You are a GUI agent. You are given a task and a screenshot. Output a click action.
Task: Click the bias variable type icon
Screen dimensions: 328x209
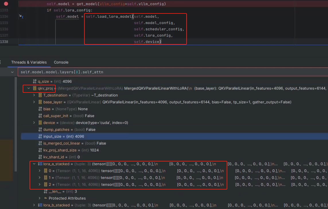(40, 109)
